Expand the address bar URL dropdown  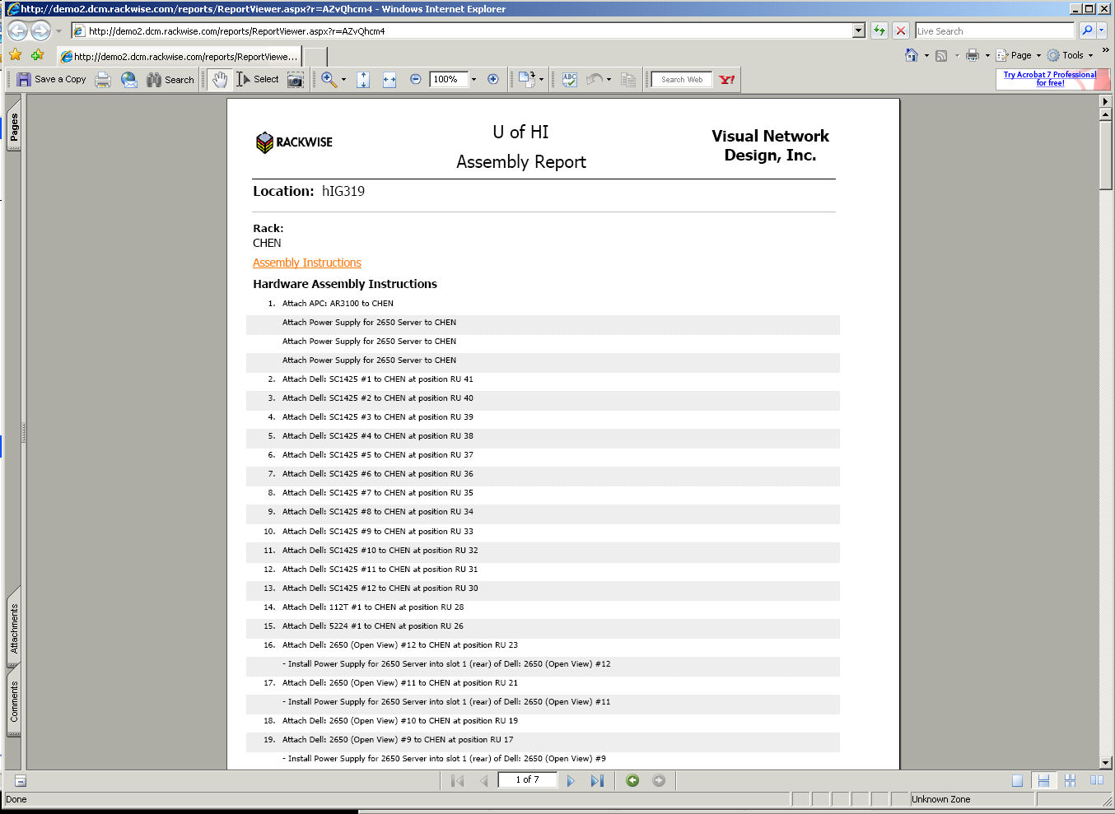[859, 31]
